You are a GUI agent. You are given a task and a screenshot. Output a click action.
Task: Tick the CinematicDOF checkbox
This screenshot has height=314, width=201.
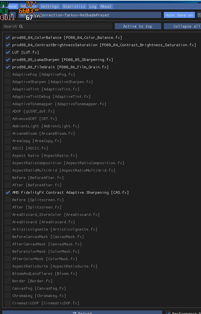tap(8, 303)
